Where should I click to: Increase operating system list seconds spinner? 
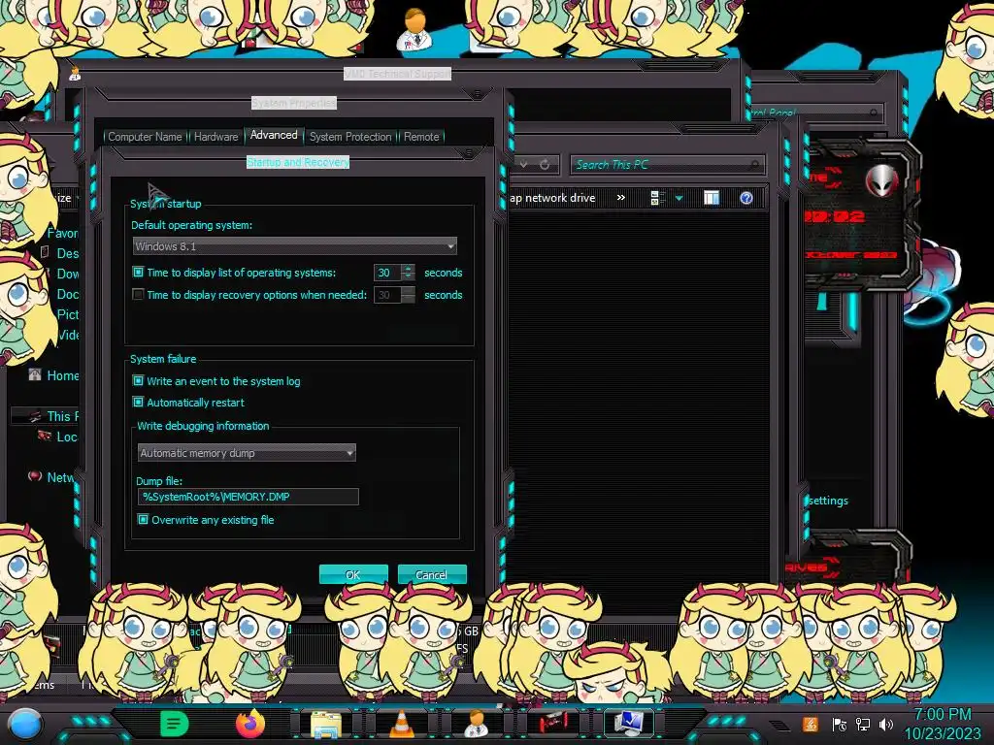tap(409, 268)
